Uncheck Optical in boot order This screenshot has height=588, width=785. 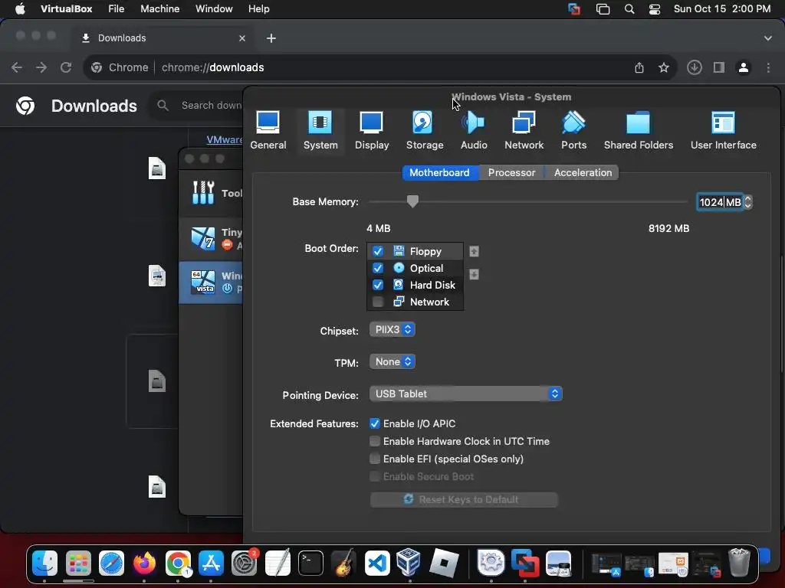(377, 269)
